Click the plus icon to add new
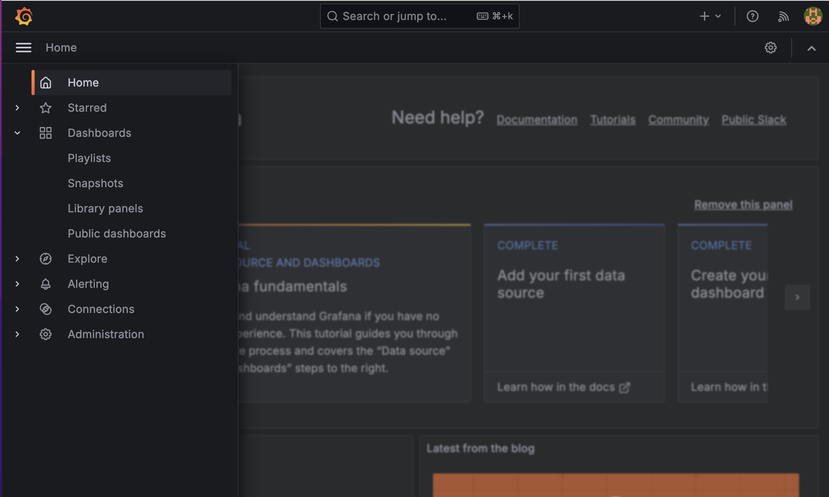Image resolution: width=829 pixels, height=497 pixels. pyautogui.click(x=704, y=16)
